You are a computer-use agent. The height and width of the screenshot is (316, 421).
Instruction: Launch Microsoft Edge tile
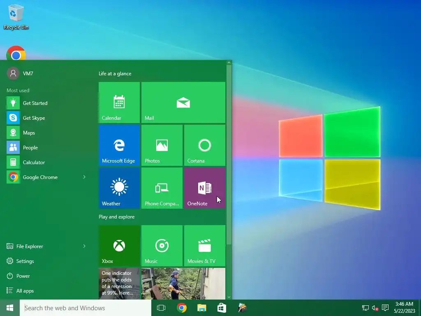[119, 145]
